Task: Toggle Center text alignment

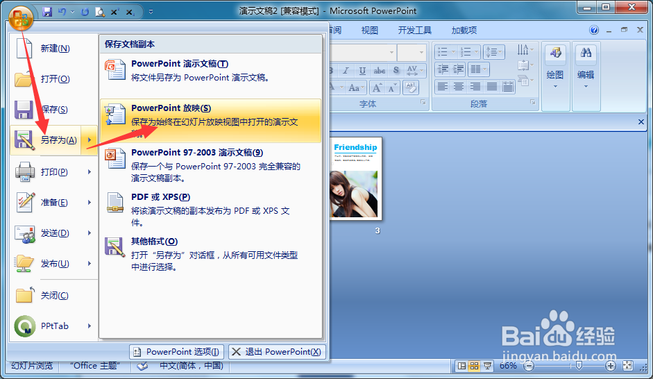Action: coord(459,87)
